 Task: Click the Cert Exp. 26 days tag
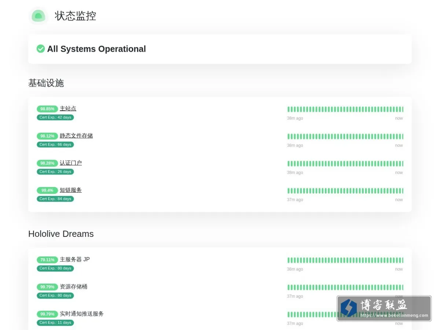(x=55, y=172)
